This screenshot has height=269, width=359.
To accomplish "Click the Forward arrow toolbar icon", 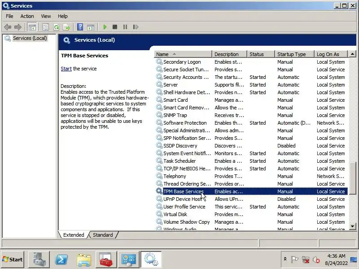I will click(x=18, y=27).
